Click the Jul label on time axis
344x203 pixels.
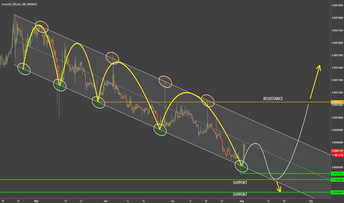click(173, 201)
